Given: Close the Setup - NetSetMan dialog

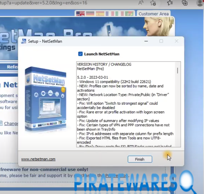Looking at the screenshot, I should click(x=177, y=41).
